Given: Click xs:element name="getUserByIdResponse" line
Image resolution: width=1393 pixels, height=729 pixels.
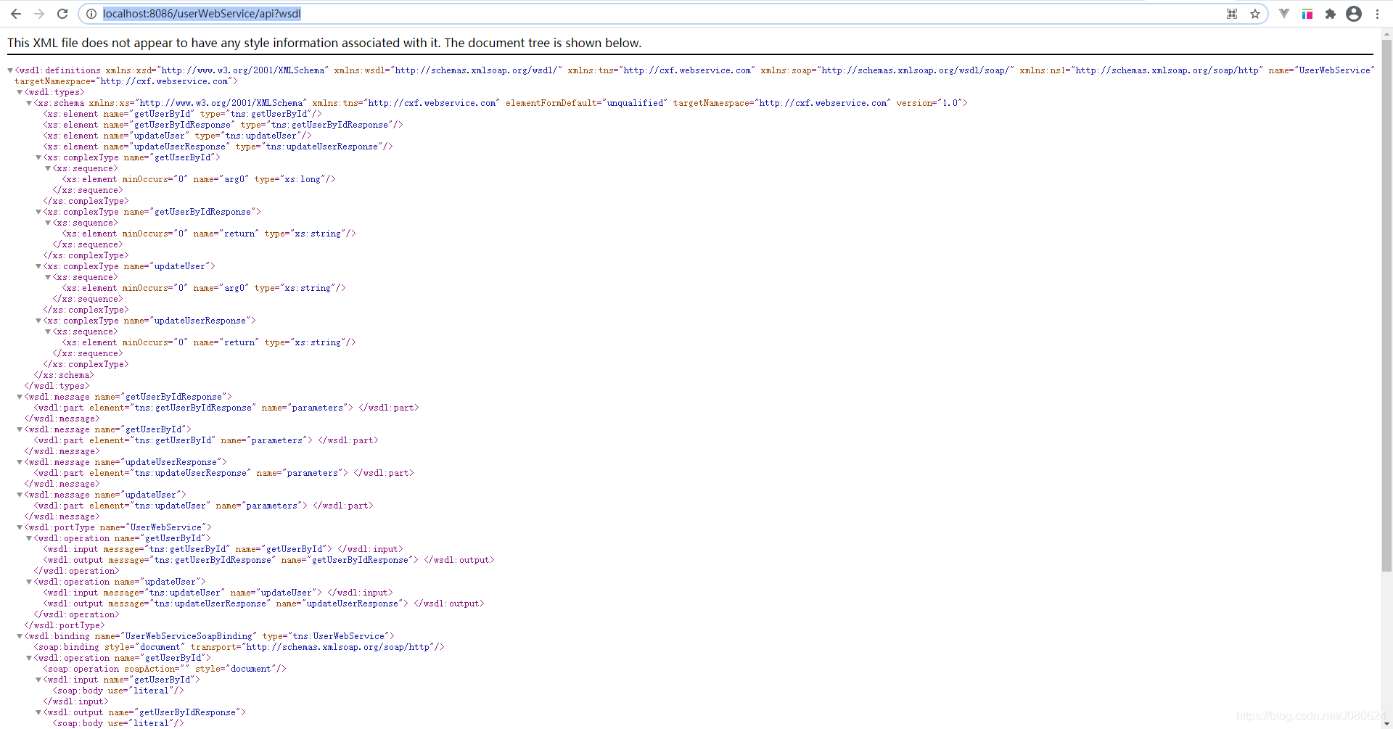Looking at the screenshot, I should pyautogui.click(x=223, y=125).
